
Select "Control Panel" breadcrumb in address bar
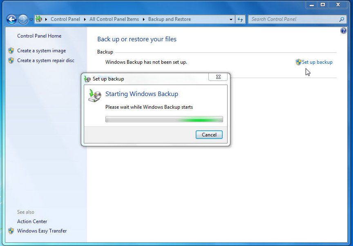click(x=65, y=19)
